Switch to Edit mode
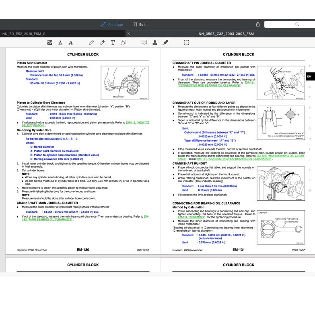Image resolution: width=315 pixels, height=315 pixels. pyautogui.click(x=139, y=25)
